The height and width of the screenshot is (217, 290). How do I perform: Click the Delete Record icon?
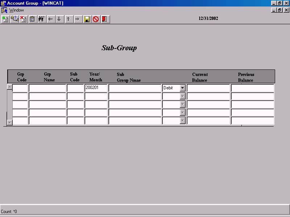click(23, 19)
